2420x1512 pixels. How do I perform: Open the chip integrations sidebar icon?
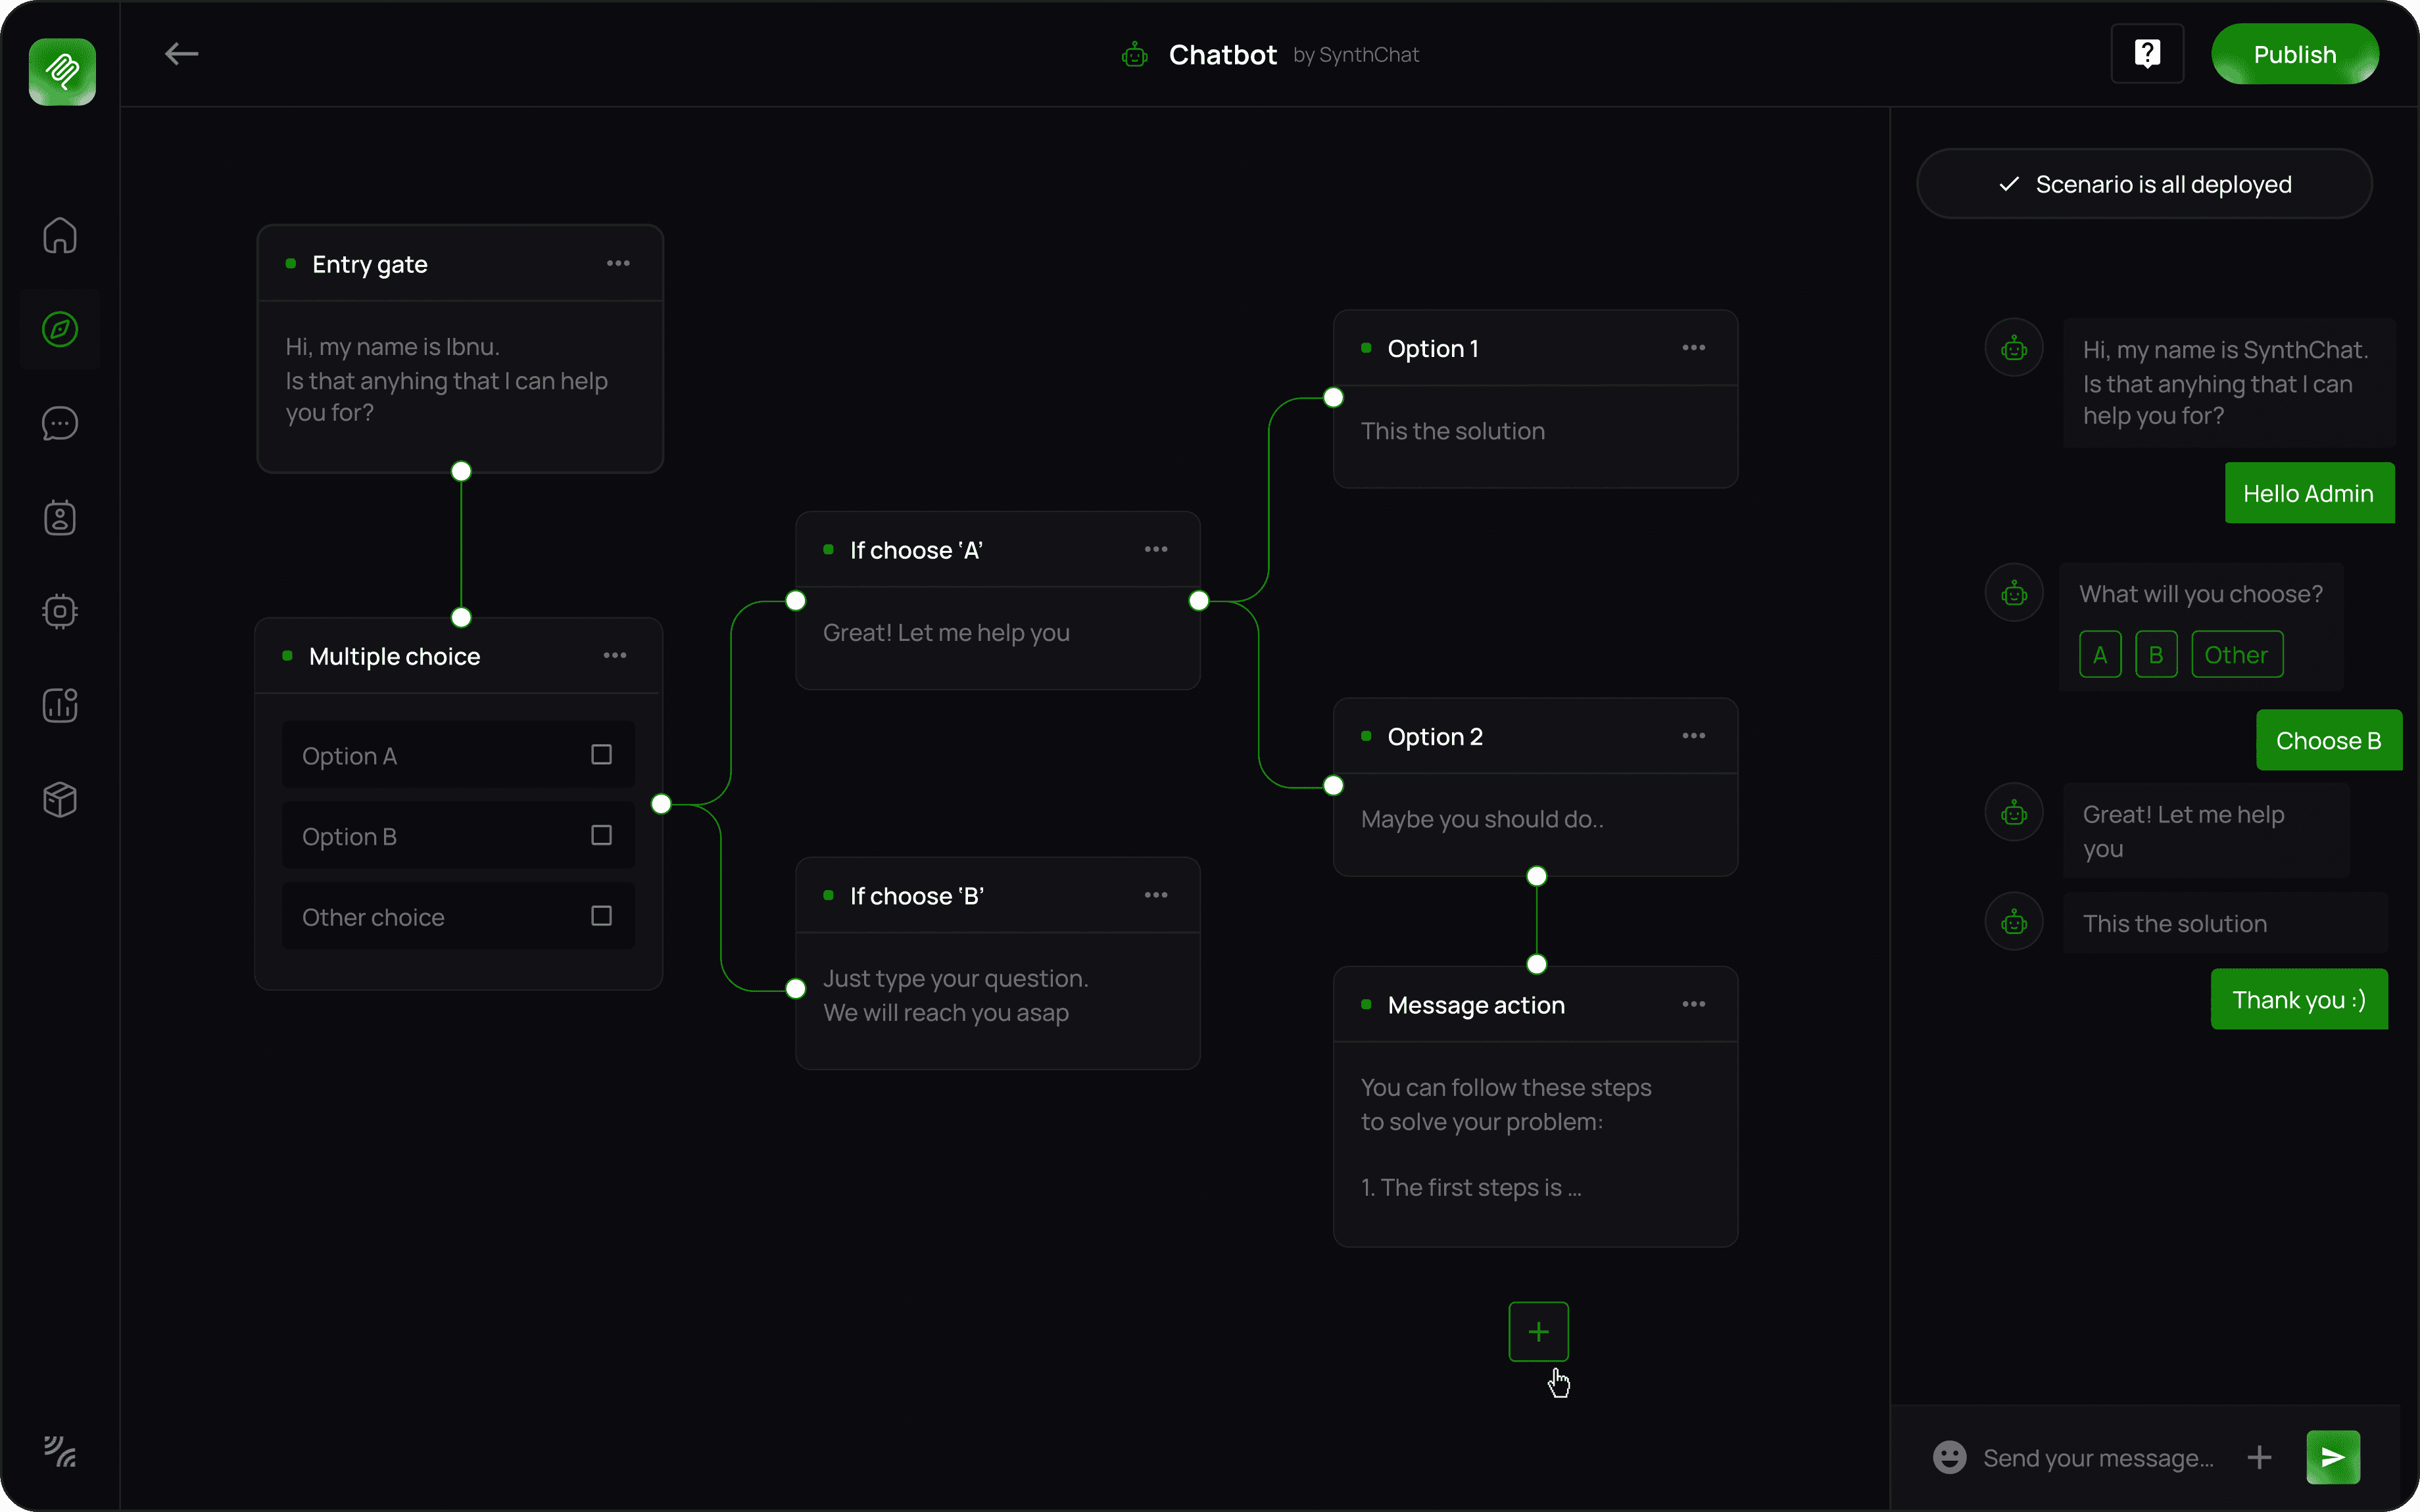point(60,611)
